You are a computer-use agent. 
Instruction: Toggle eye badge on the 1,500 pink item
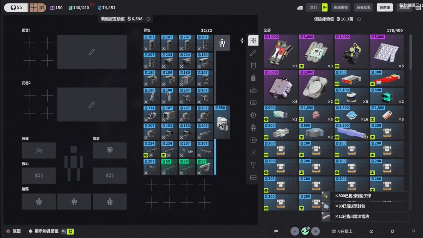[x=302, y=119]
